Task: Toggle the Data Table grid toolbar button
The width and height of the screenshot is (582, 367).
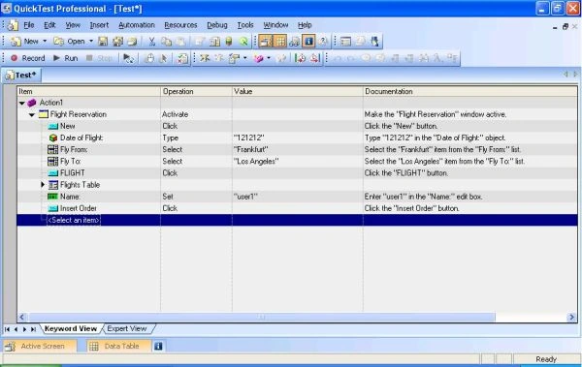Action: point(280,41)
